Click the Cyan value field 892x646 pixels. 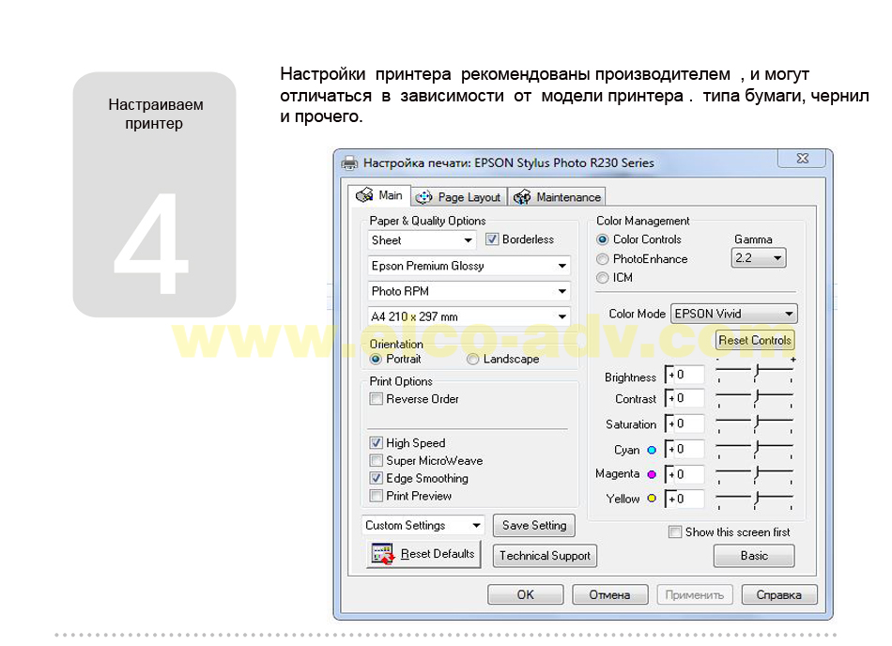[x=684, y=449]
